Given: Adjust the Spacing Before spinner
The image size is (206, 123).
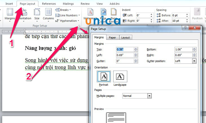Looking at the screenshot, I should click(x=187, y=15).
